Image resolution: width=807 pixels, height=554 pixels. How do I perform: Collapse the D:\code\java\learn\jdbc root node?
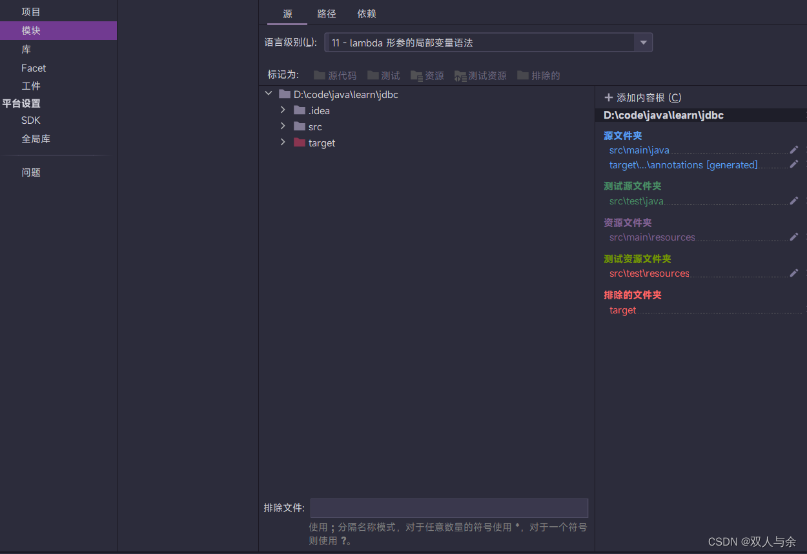click(x=268, y=93)
